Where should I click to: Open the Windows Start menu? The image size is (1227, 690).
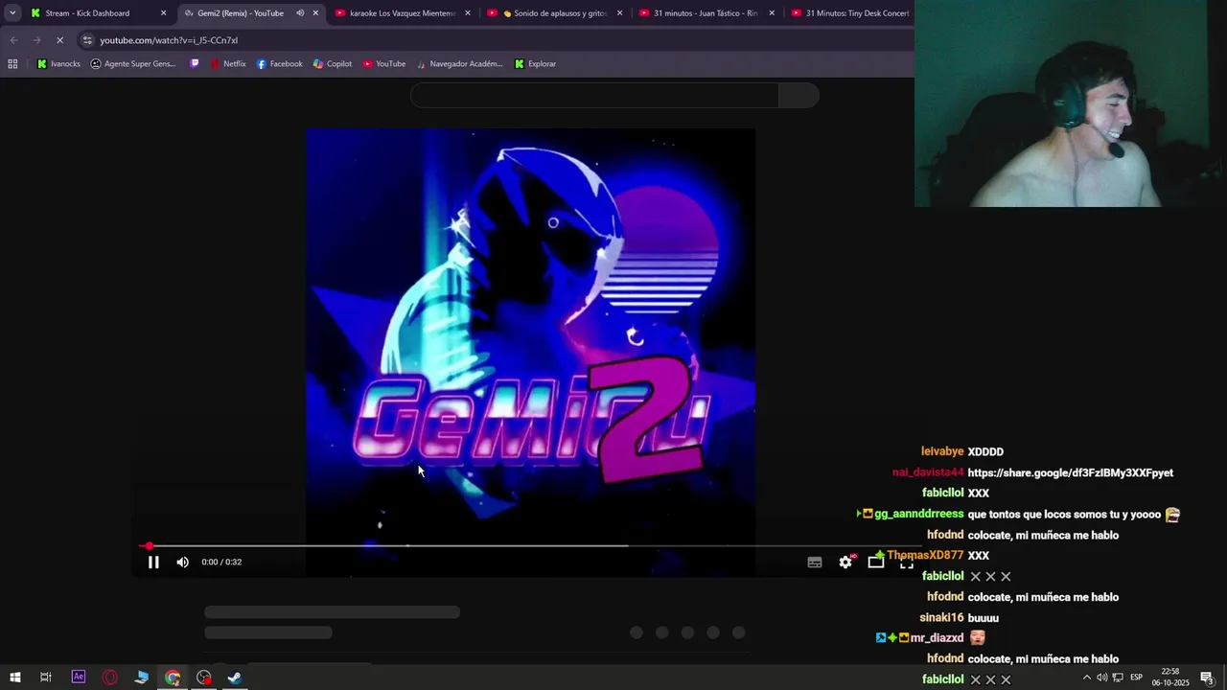click(14, 678)
